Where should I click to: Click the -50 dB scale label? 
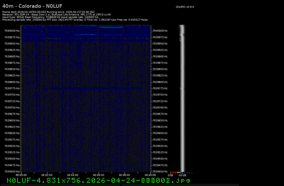click(182, 175)
